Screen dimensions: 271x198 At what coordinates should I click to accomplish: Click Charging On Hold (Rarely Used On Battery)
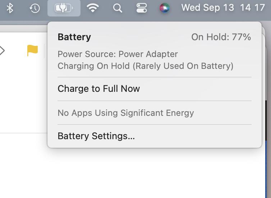[146, 66]
